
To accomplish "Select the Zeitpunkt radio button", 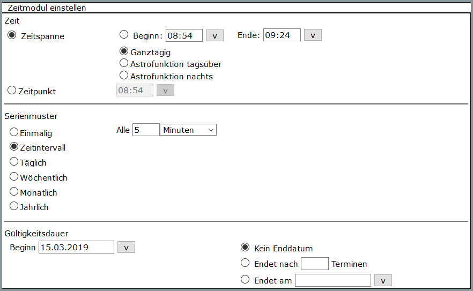I will point(12,90).
